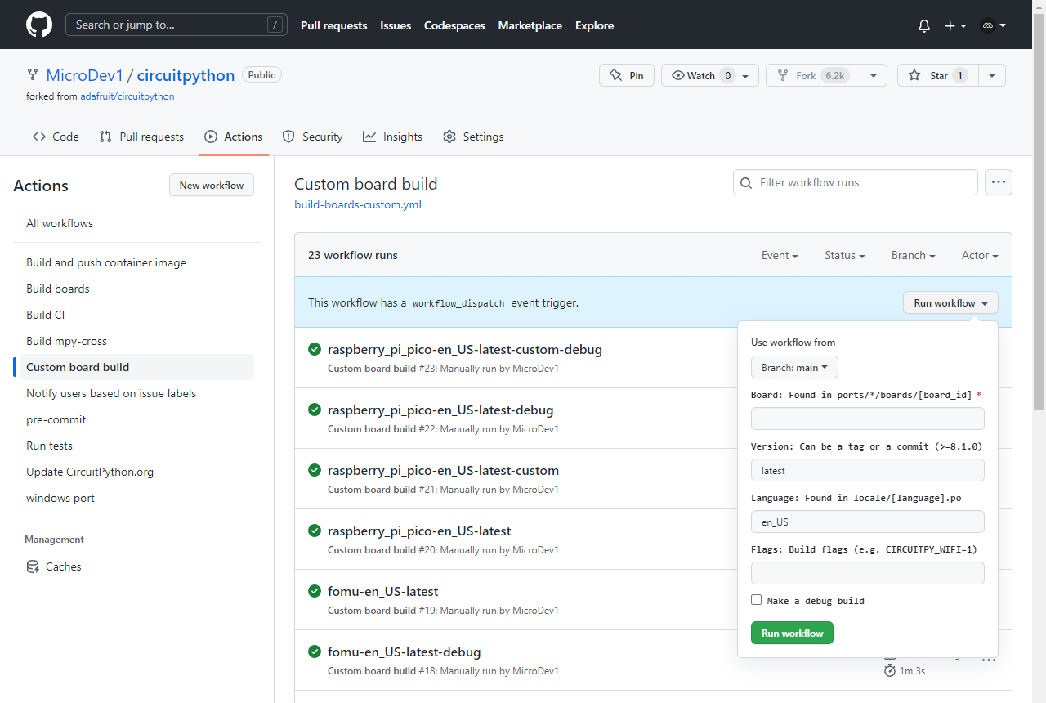
Task: Select the Build mpy-cross workflow
Action: point(134,341)
